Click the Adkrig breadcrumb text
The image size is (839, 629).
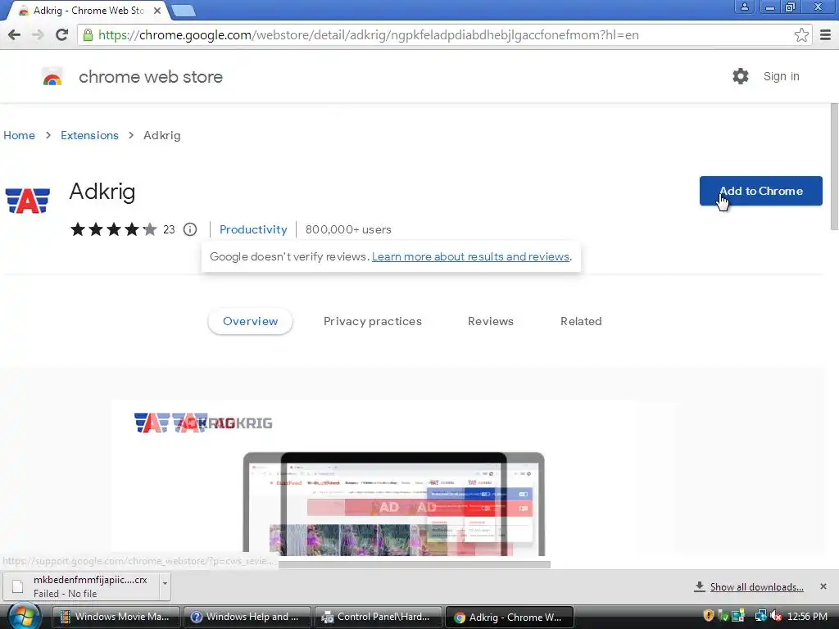162,135
